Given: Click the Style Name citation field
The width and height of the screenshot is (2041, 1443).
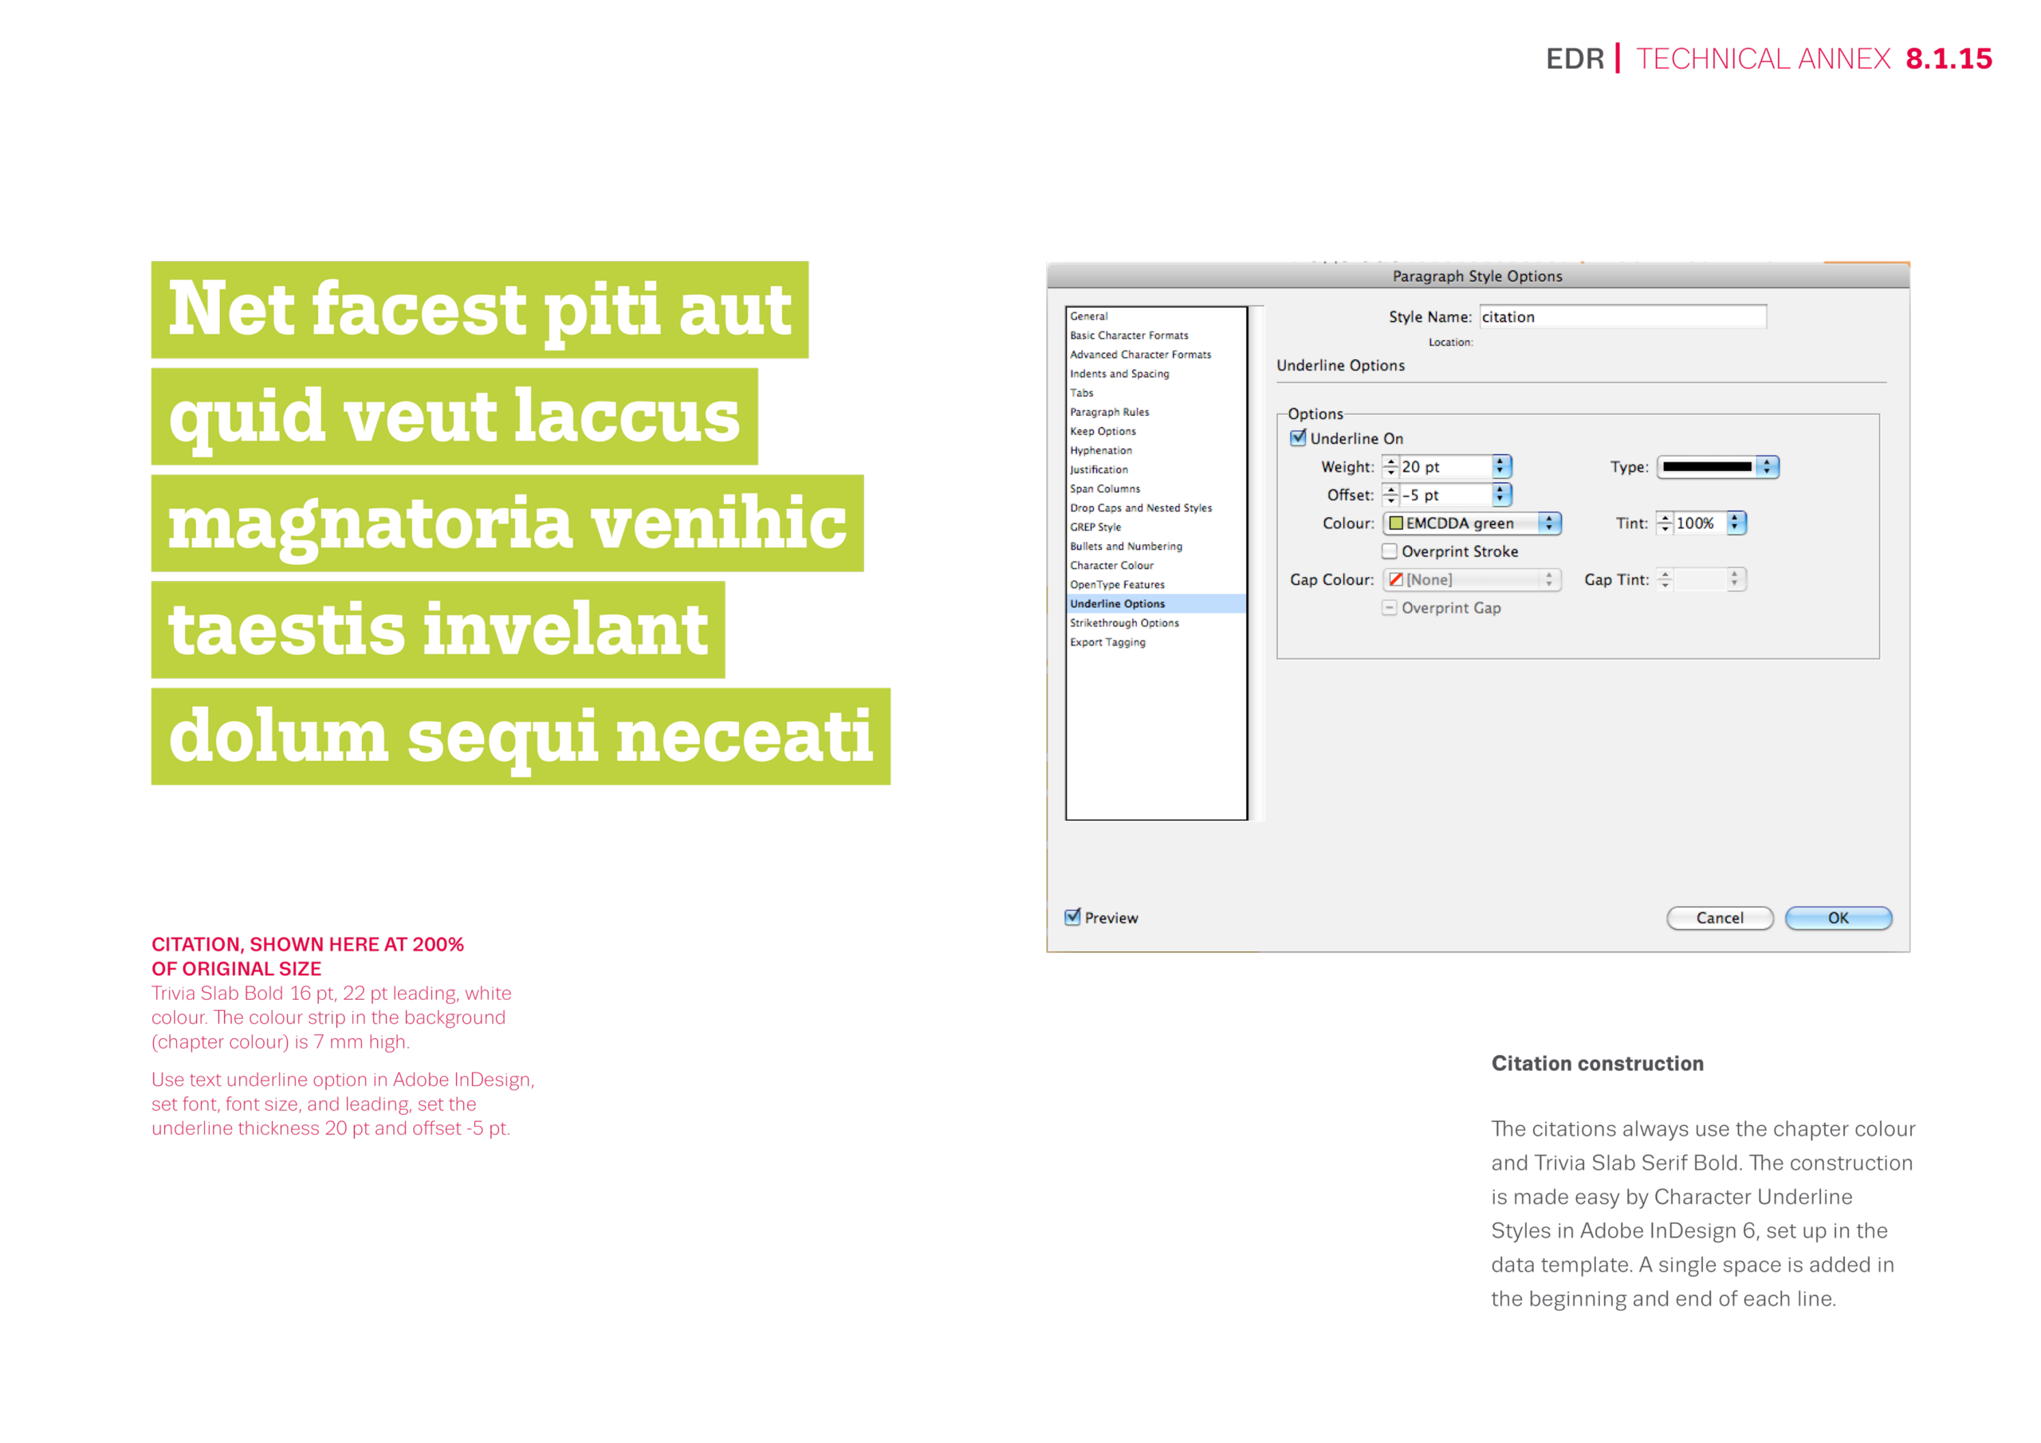Looking at the screenshot, I should [1622, 317].
